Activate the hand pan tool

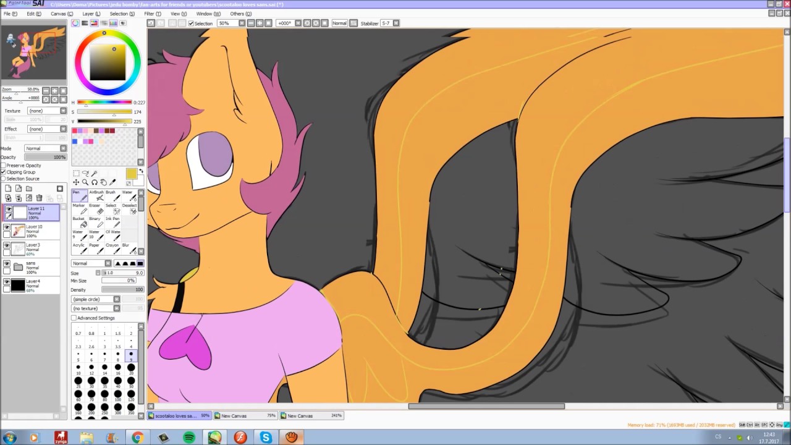tap(103, 182)
